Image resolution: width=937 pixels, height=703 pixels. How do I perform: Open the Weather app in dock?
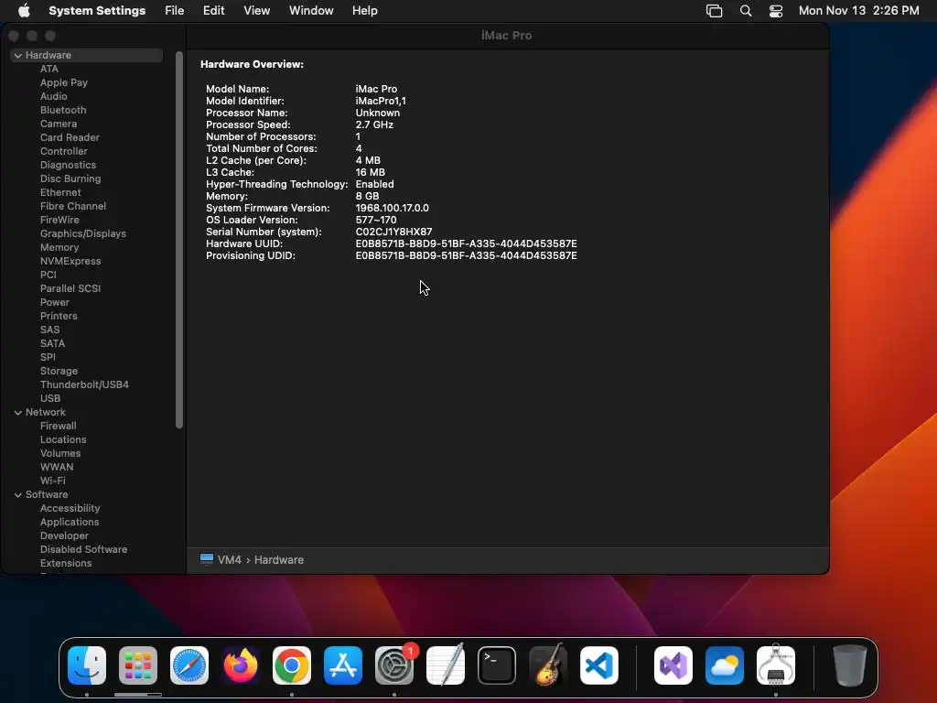[725, 665]
